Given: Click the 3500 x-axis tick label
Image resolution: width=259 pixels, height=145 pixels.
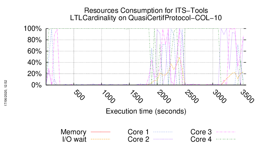Looking at the screenshot, I should (x=247, y=96).
